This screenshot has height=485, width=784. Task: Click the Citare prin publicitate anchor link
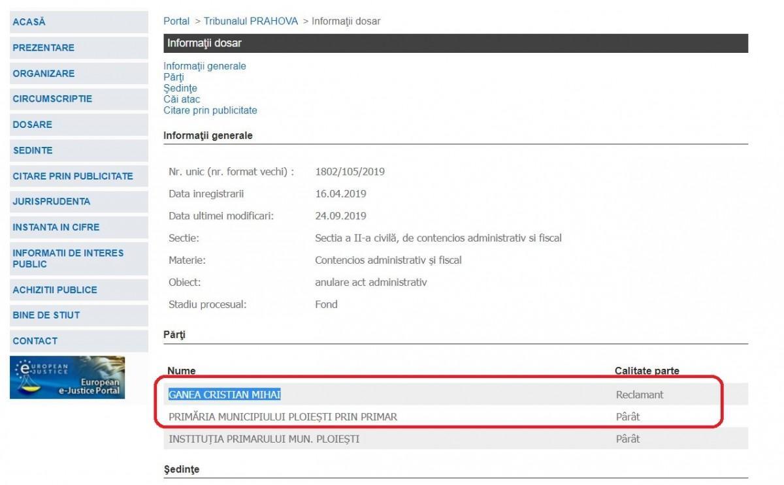pos(210,110)
